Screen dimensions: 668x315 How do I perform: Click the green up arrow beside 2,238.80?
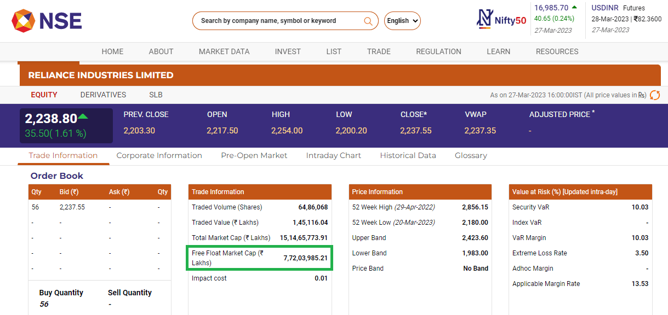point(83,116)
